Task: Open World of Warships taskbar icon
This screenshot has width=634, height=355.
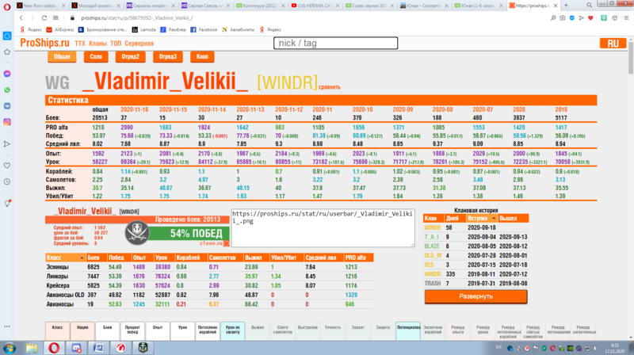Action: point(143,348)
